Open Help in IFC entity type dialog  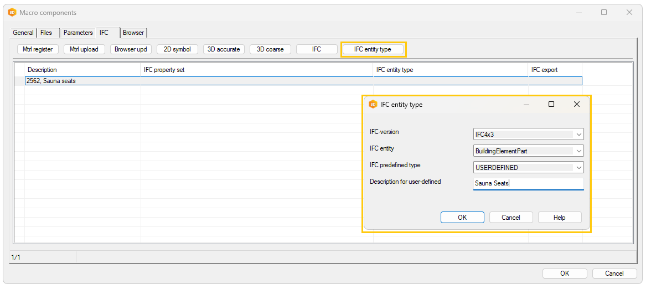tap(559, 218)
